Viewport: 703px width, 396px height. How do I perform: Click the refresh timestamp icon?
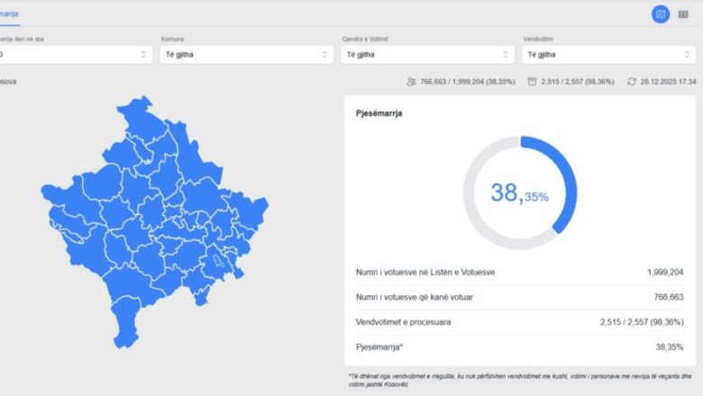click(x=631, y=81)
